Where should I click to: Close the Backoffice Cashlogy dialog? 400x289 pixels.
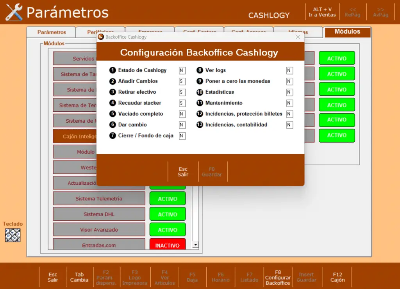tap(298, 37)
